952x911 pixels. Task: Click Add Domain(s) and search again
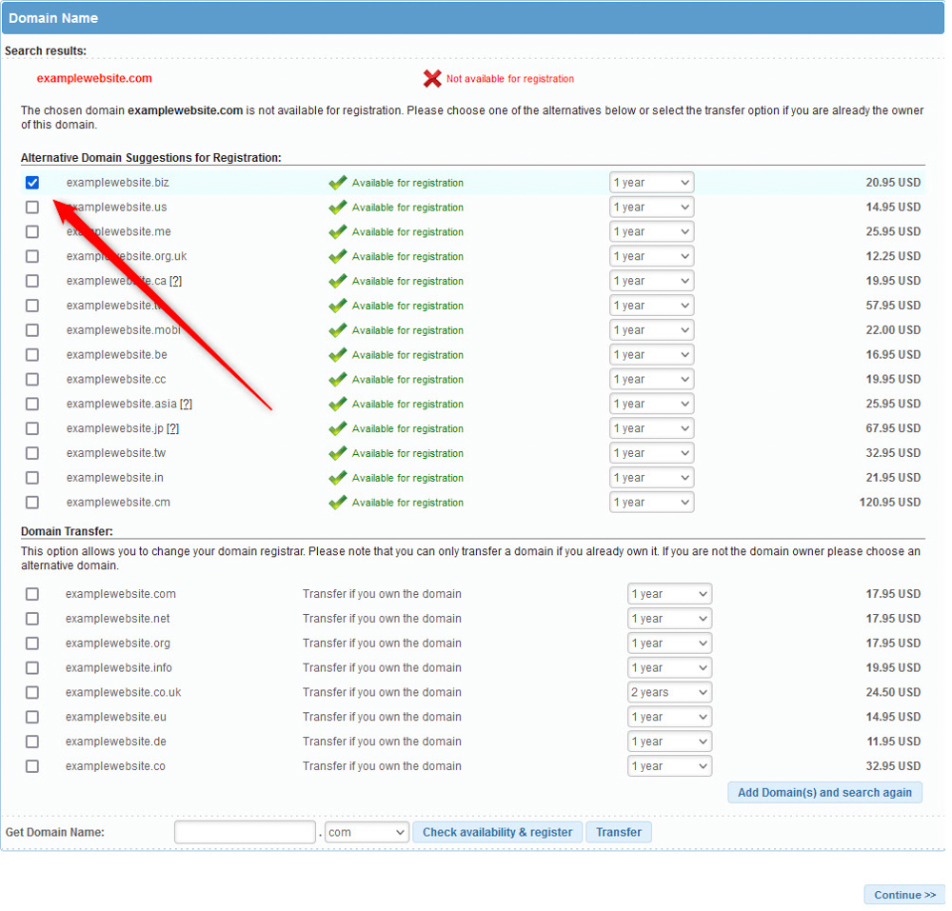pos(824,792)
